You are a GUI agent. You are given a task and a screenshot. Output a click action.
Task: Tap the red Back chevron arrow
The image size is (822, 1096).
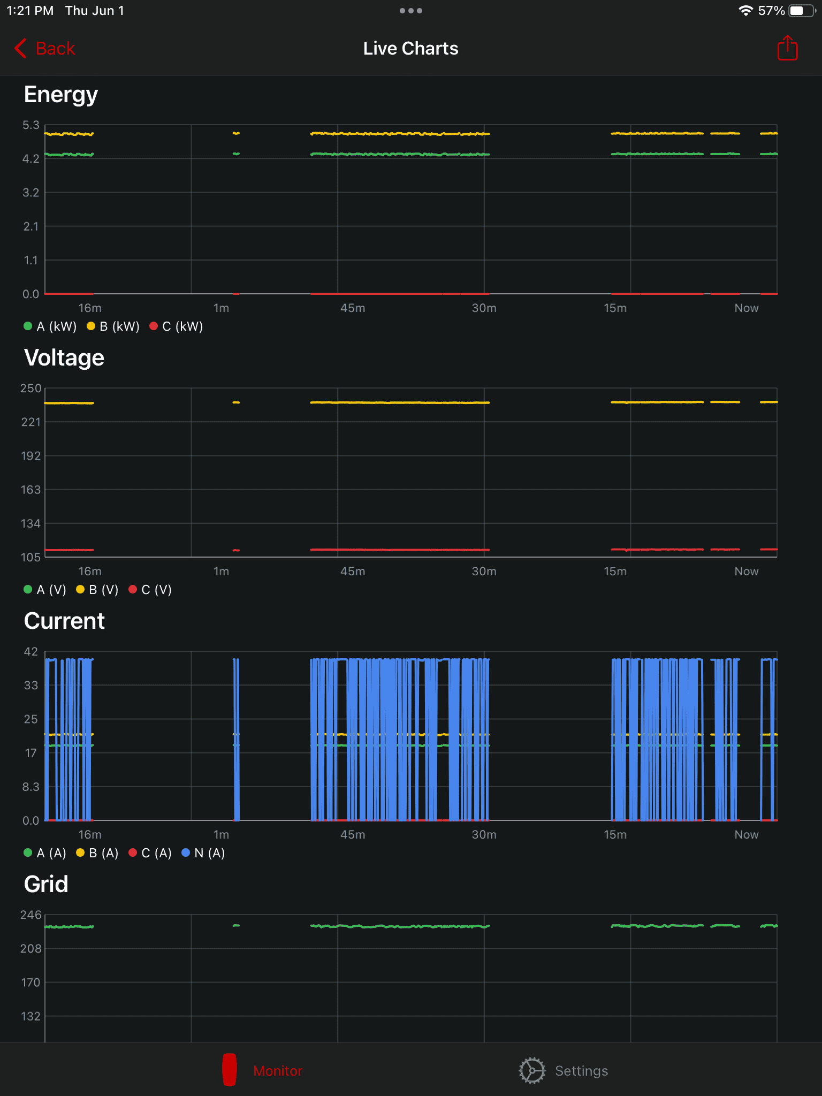(x=21, y=48)
